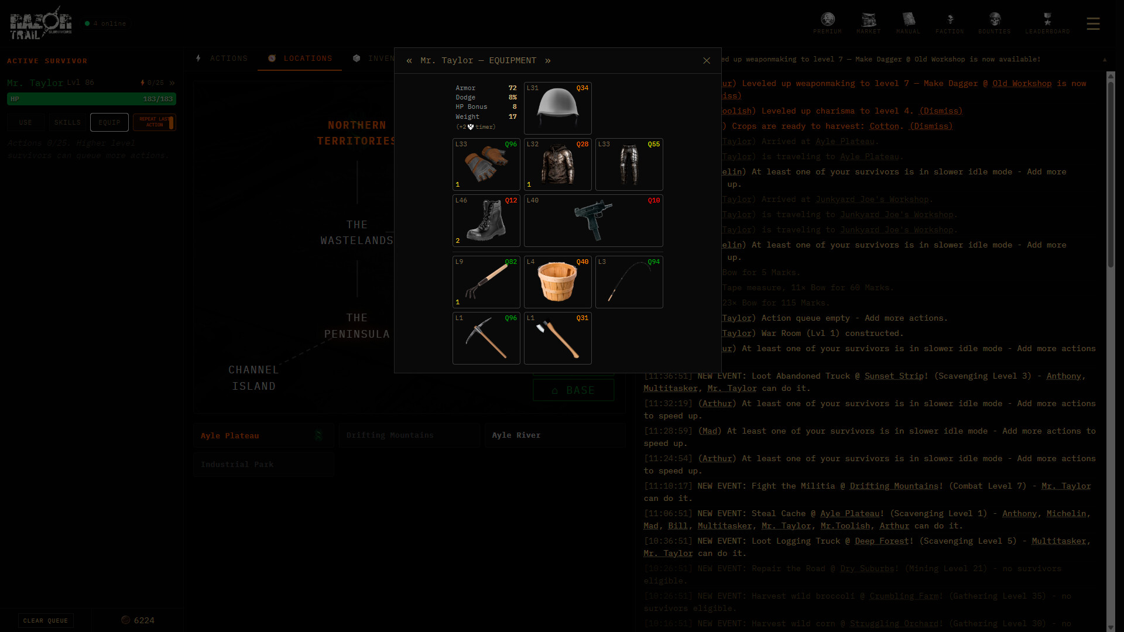Go to BASE on the map
The height and width of the screenshot is (632, 1124).
click(574, 390)
